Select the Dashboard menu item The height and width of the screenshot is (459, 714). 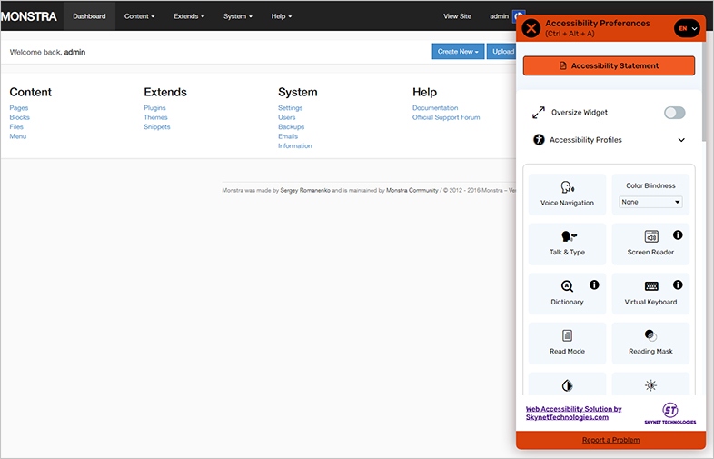(89, 16)
